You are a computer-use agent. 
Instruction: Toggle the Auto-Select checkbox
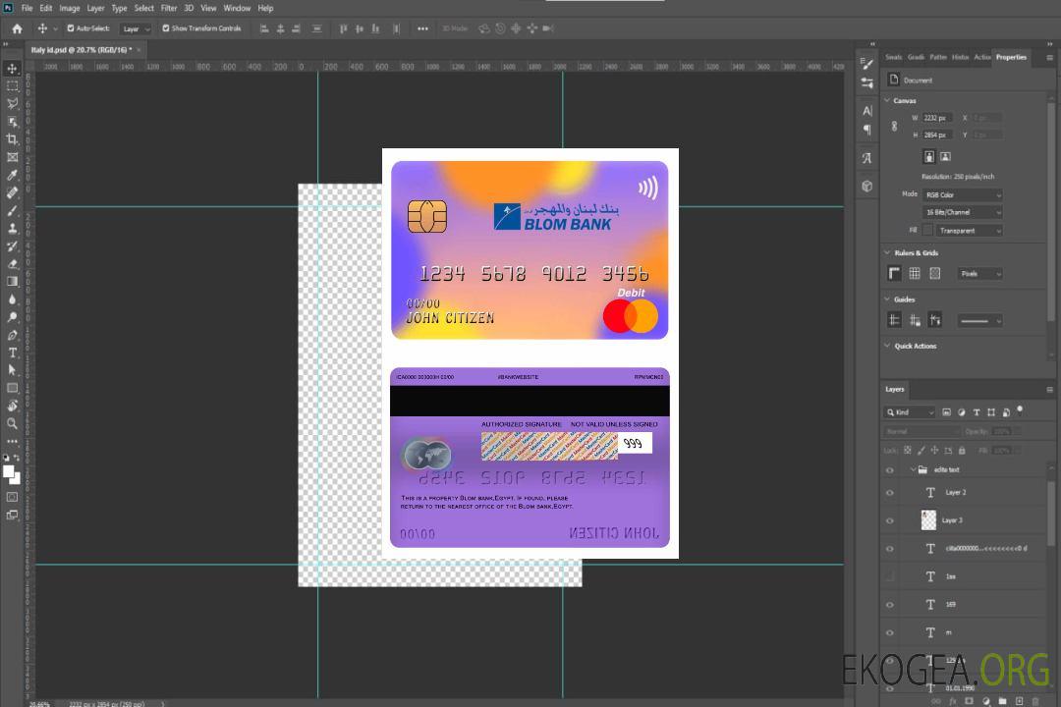point(71,28)
